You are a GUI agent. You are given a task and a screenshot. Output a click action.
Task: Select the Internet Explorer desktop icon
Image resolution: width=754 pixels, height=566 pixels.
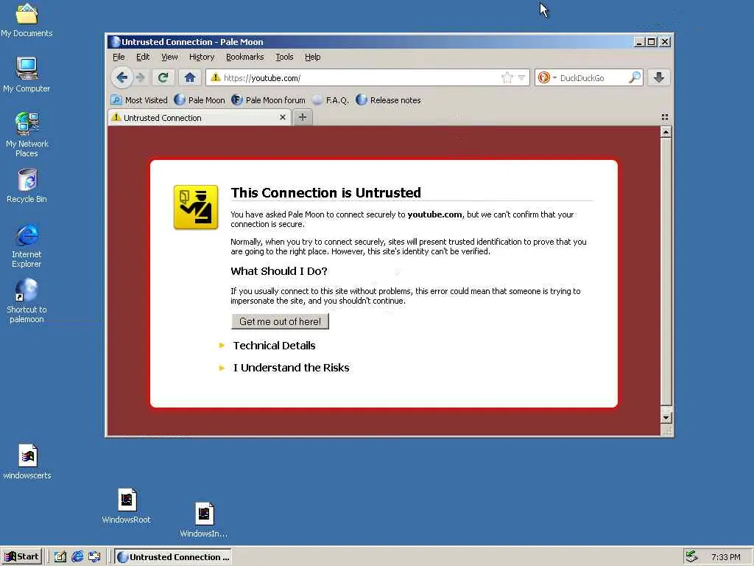[27, 246]
